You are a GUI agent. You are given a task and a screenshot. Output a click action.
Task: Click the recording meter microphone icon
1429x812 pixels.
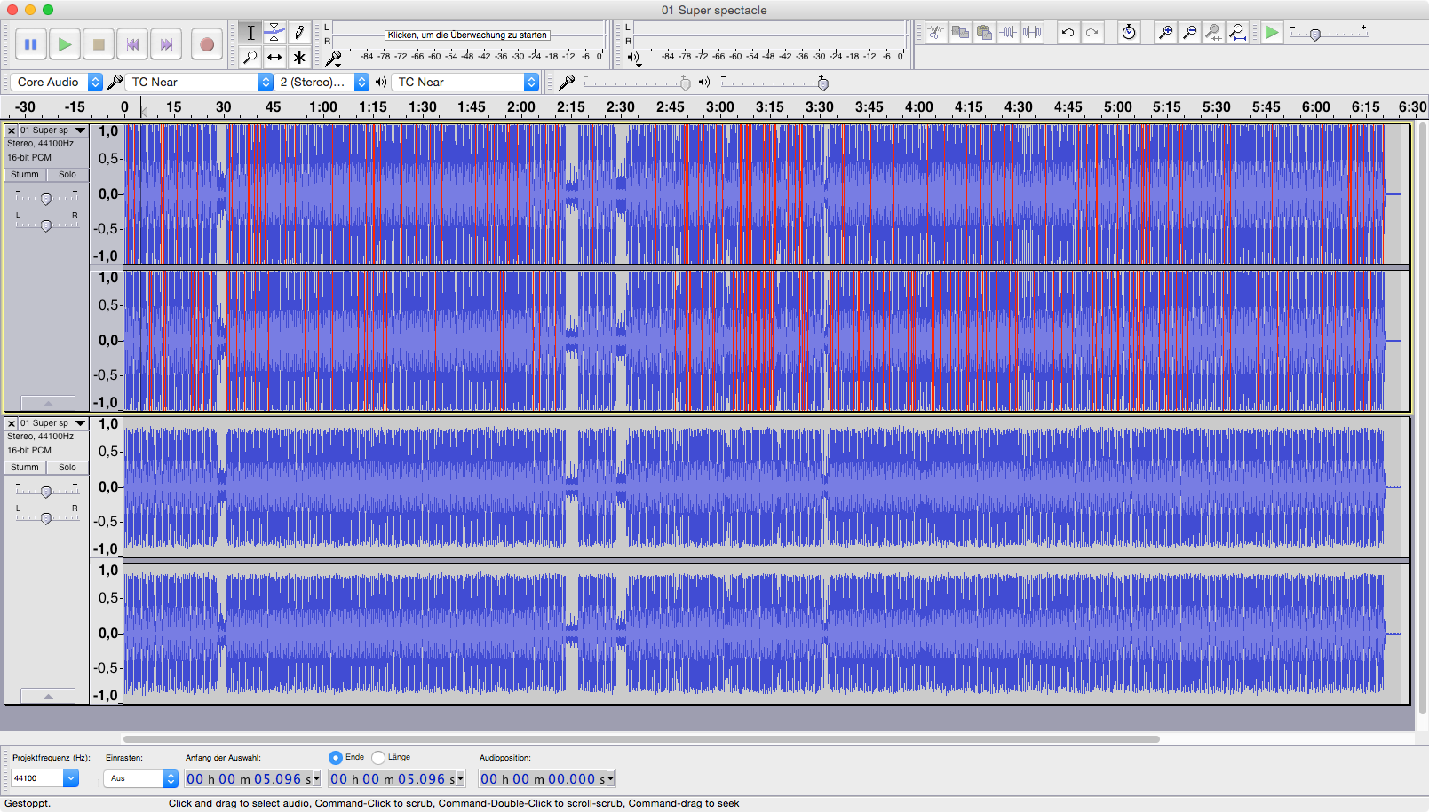click(333, 59)
